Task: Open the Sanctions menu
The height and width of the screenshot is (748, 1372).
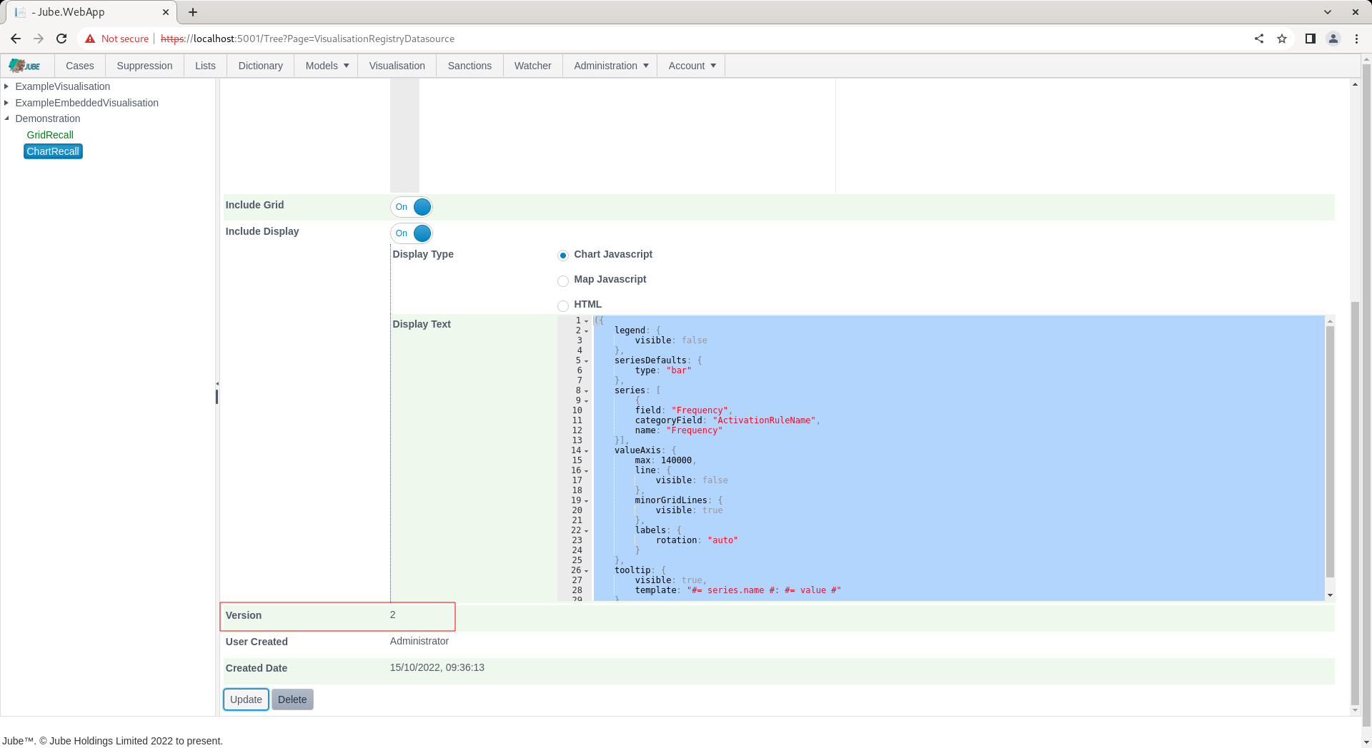Action: pos(469,66)
